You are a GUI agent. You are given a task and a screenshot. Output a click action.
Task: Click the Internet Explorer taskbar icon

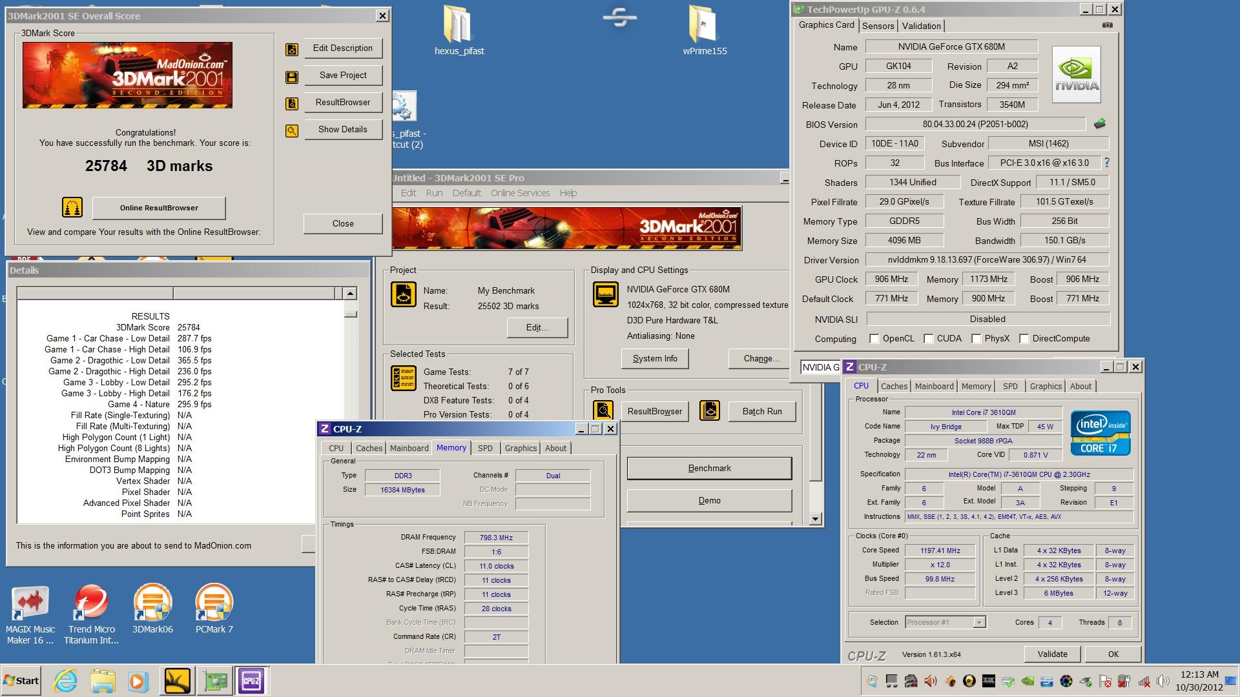(65, 681)
